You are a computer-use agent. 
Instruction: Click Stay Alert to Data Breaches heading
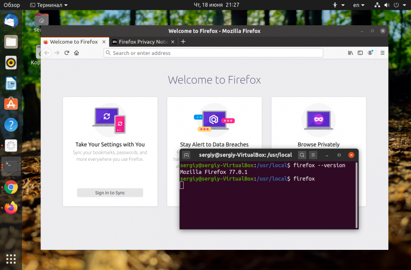click(214, 144)
